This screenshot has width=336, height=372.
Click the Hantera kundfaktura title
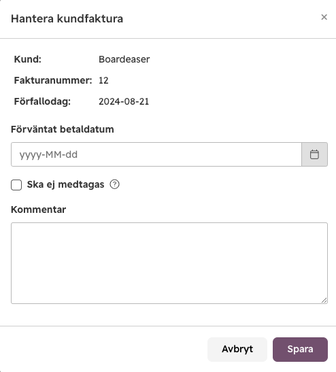[67, 19]
